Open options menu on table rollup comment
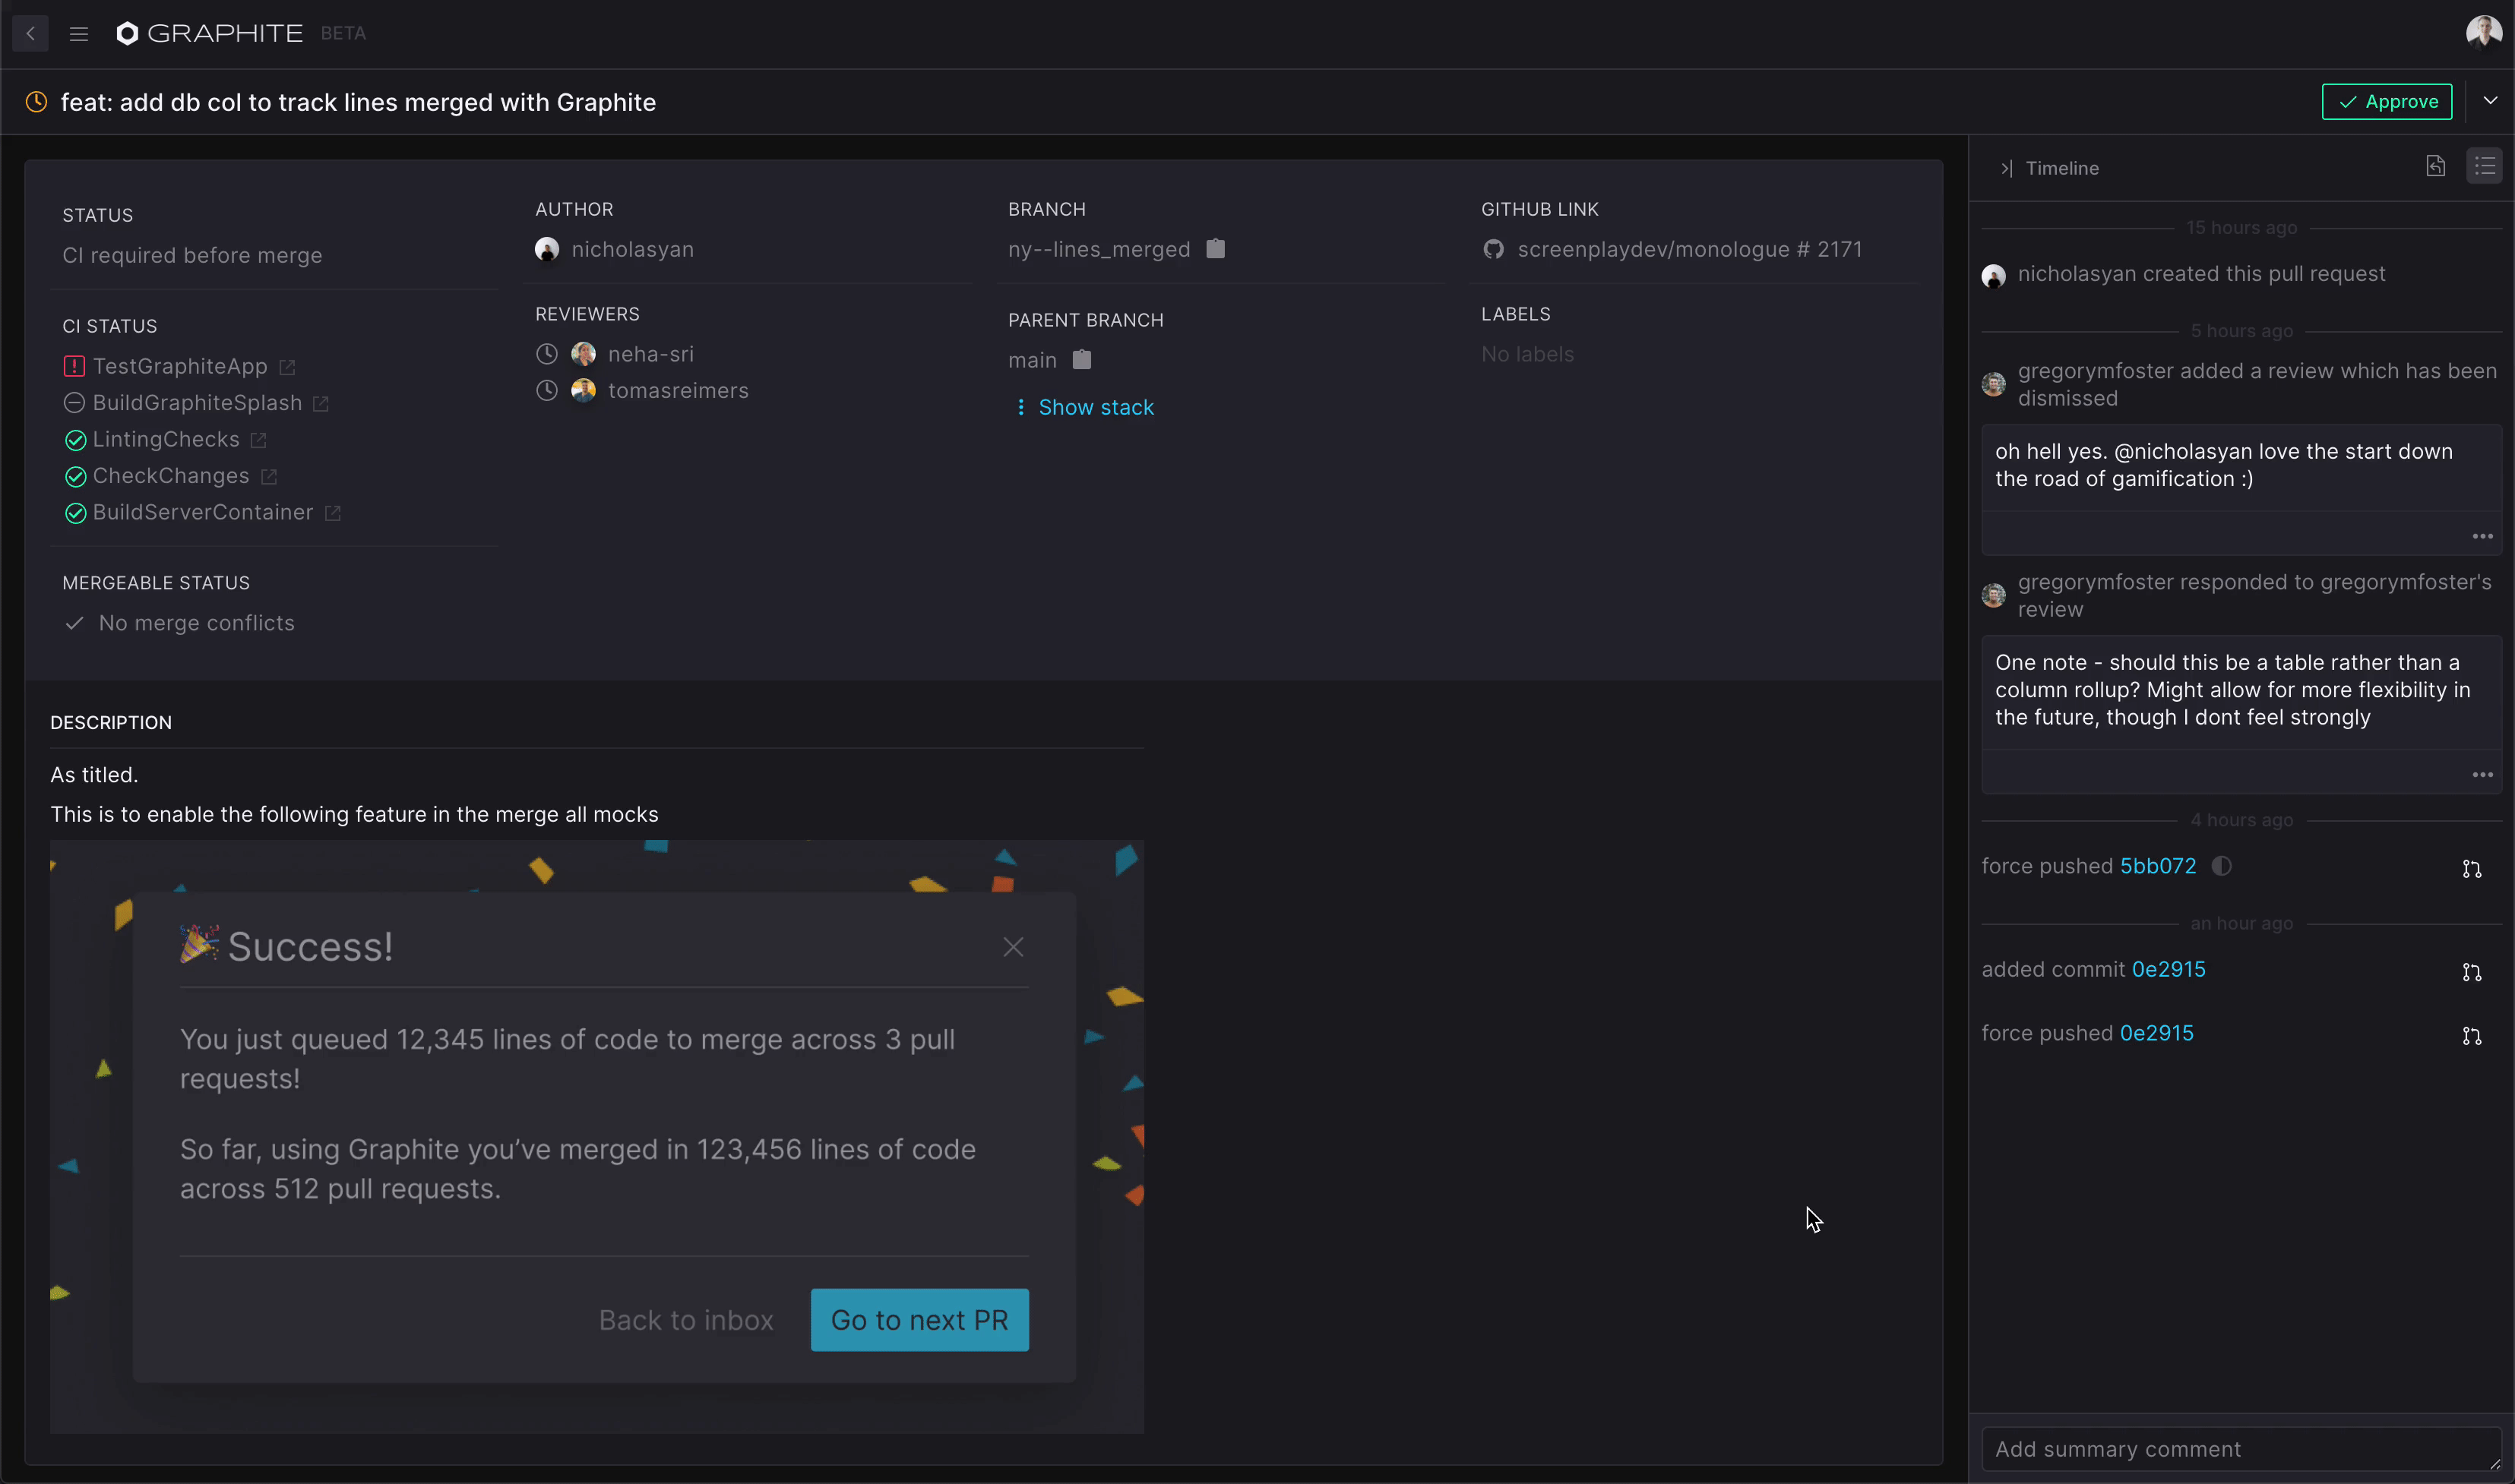2515x1484 pixels. pos(2482,775)
